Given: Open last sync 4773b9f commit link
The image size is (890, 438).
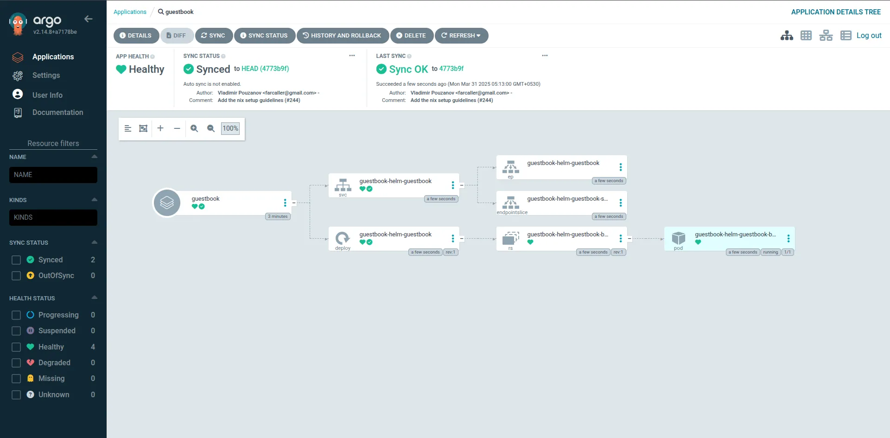Looking at the screenshot, I should click(x=451, y=69).
